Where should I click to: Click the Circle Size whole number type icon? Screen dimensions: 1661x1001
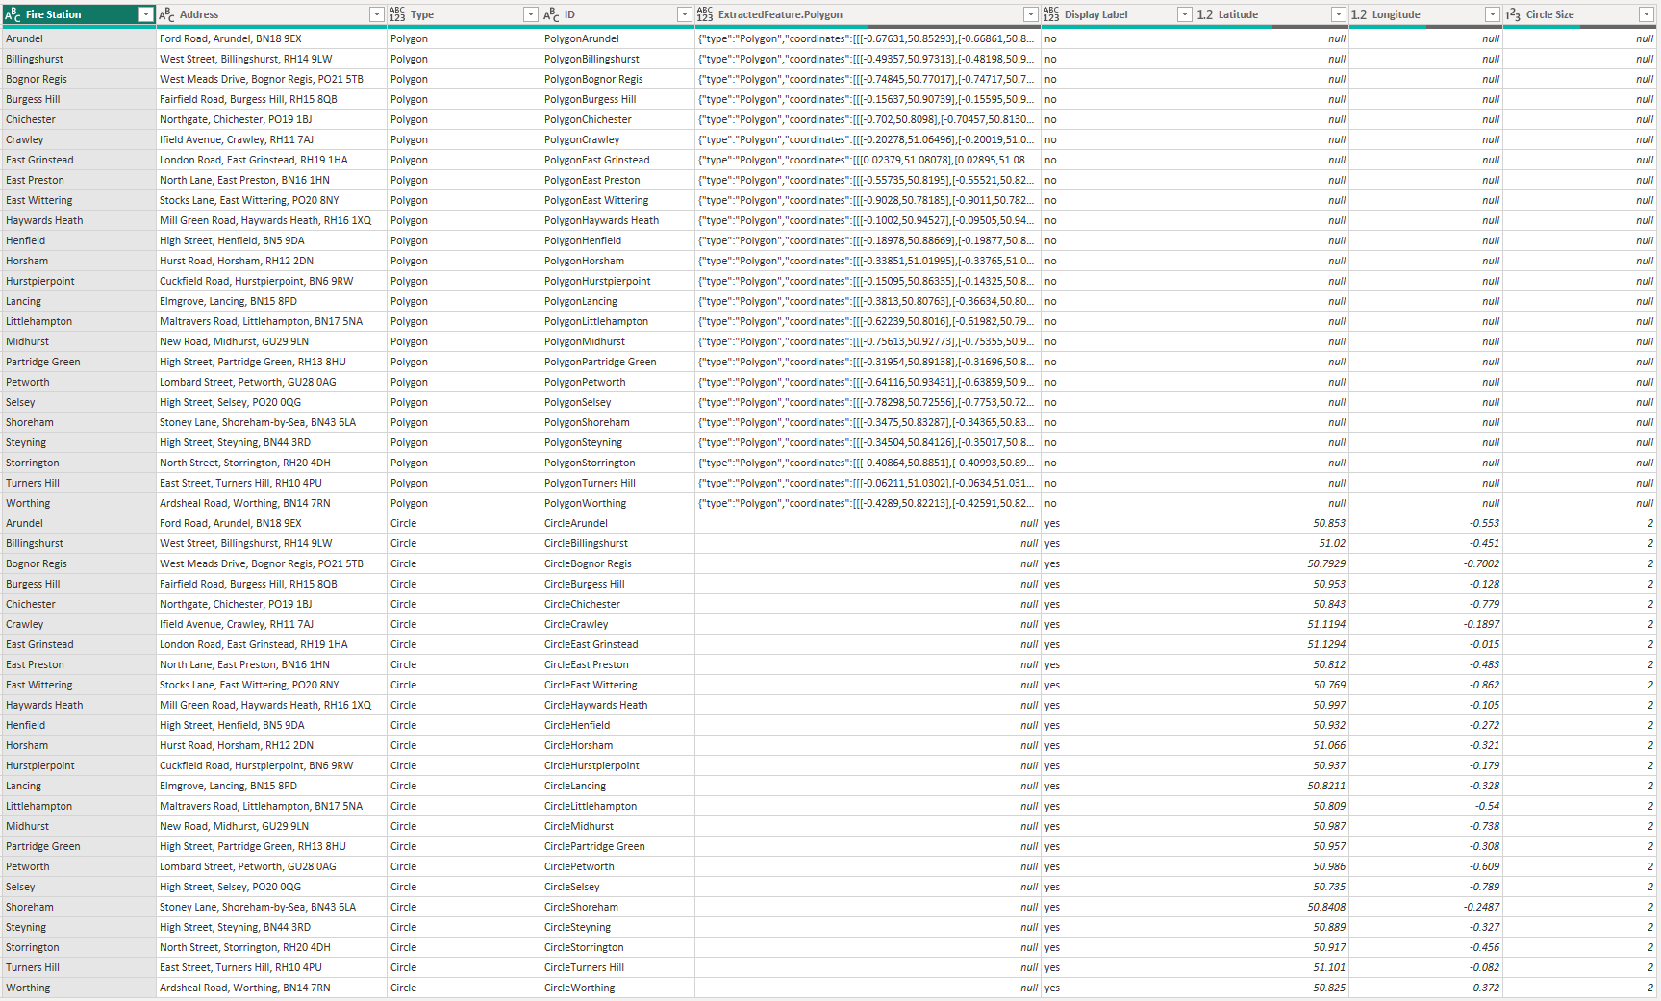click(1513, 14)
